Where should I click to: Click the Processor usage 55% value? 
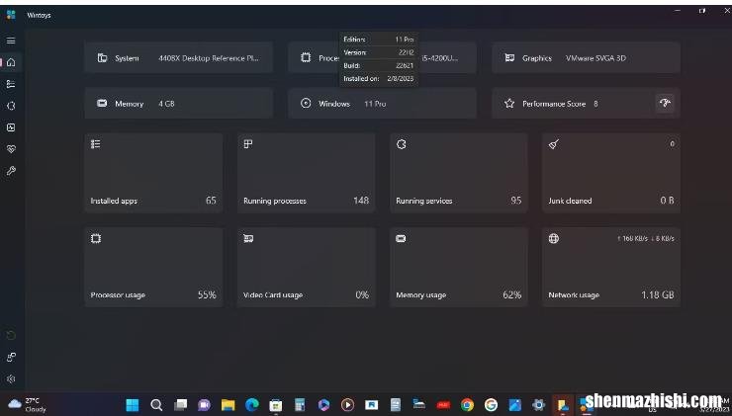(x=207, y=294)
